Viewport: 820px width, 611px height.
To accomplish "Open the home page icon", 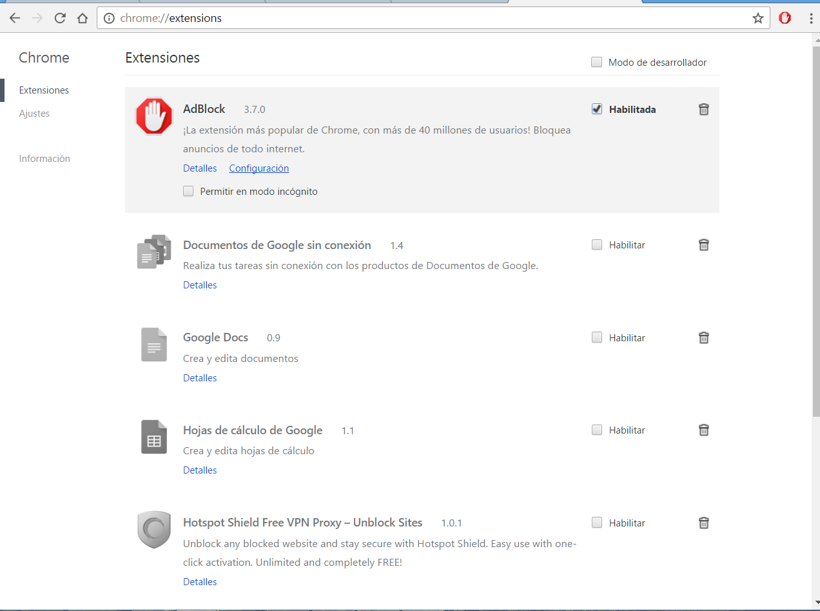I will click(x=82, y=18).
